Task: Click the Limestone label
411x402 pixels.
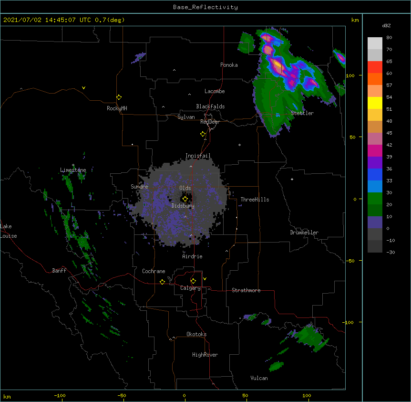Action: click(x=73, y=170)
